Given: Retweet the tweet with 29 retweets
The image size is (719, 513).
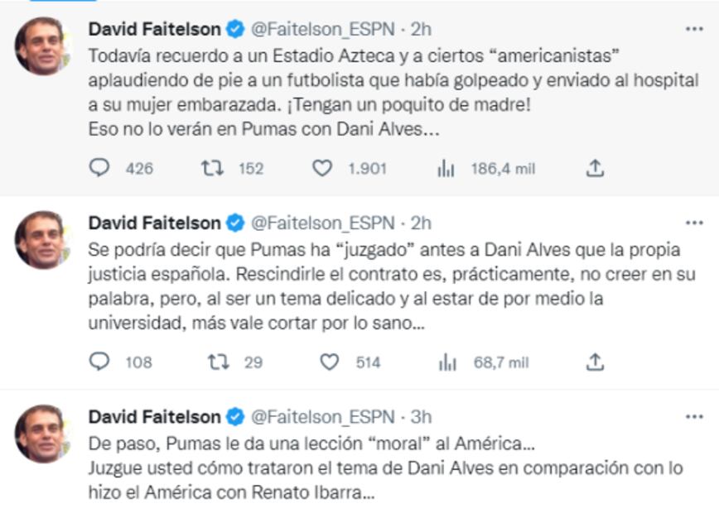Looking at the screenshot, I should [x=217, y=362].
